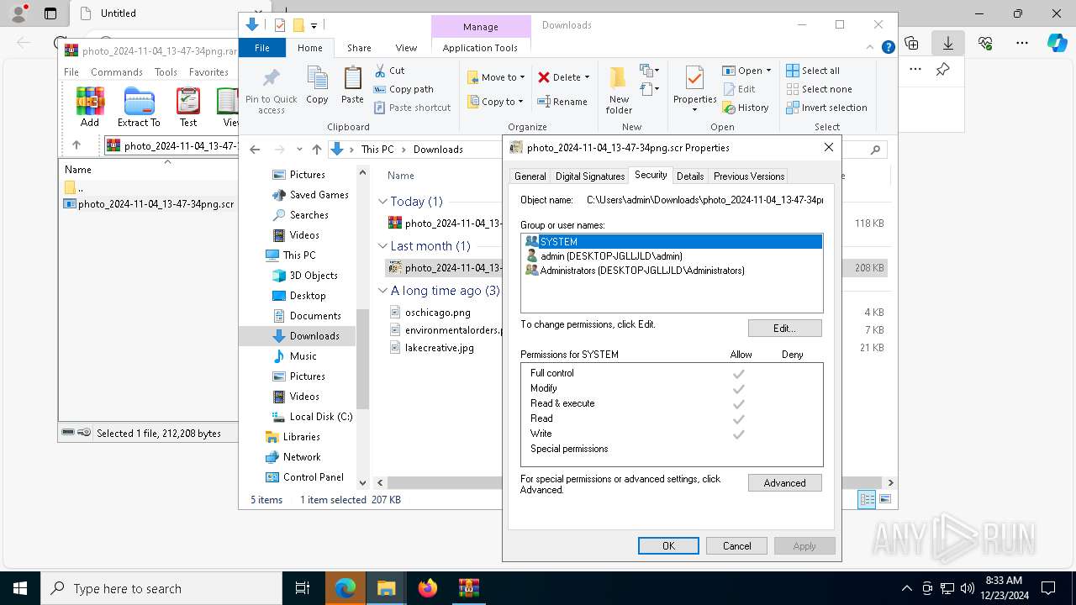Open the Delete dropdown arrow
The height and width of the screenshot is (605, 1076).
(587, 77)
